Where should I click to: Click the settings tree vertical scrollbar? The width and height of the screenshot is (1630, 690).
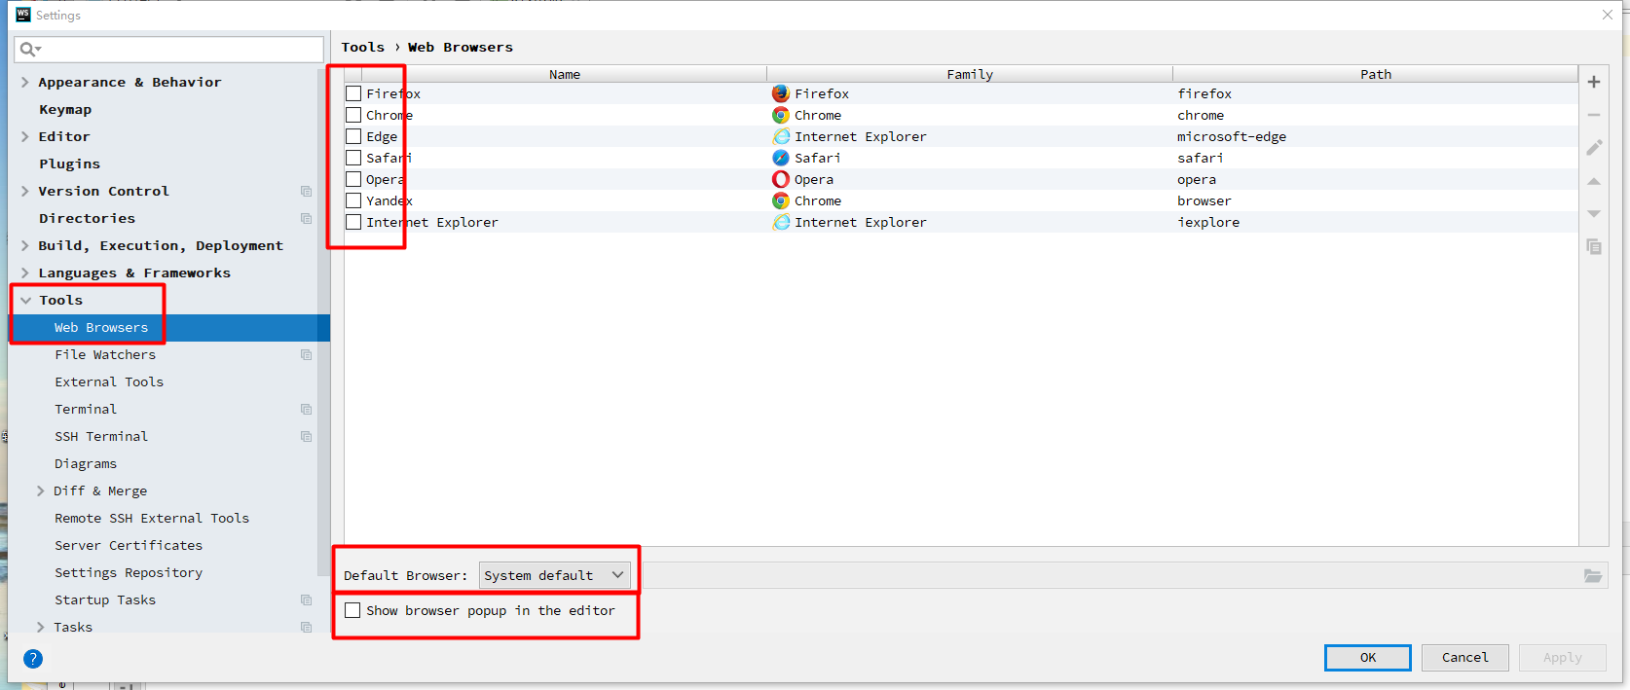click(x=323, y=321)
